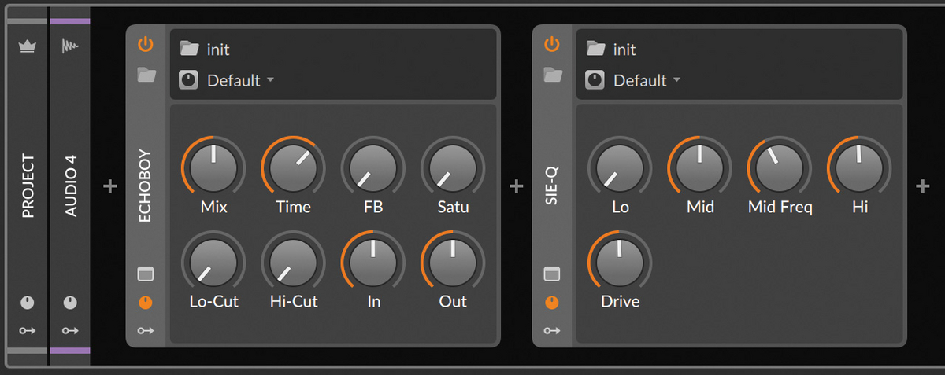945x375 pixels.
Task: Click the folder icon beside SIE-Q init preset
Action: pos(596,49)
